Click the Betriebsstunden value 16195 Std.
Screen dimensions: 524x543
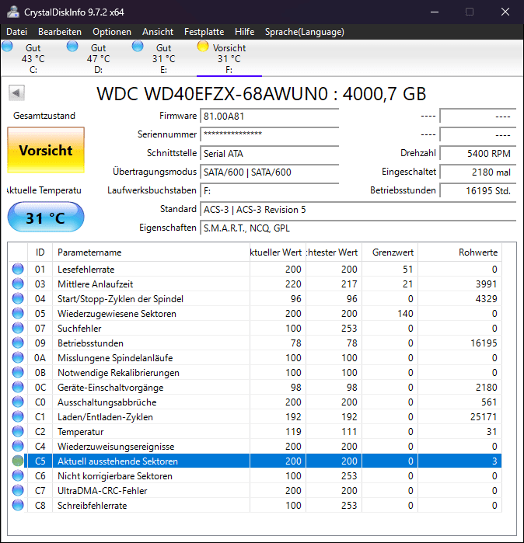click(x=478, y=190)
